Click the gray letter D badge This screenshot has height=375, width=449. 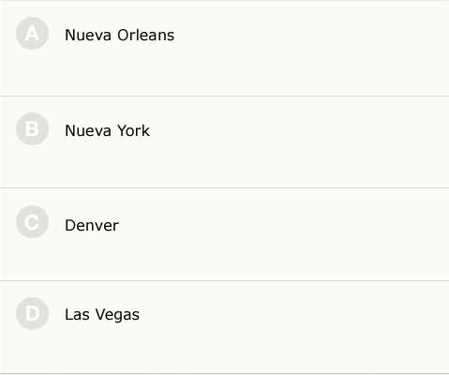tap(32, 314)
